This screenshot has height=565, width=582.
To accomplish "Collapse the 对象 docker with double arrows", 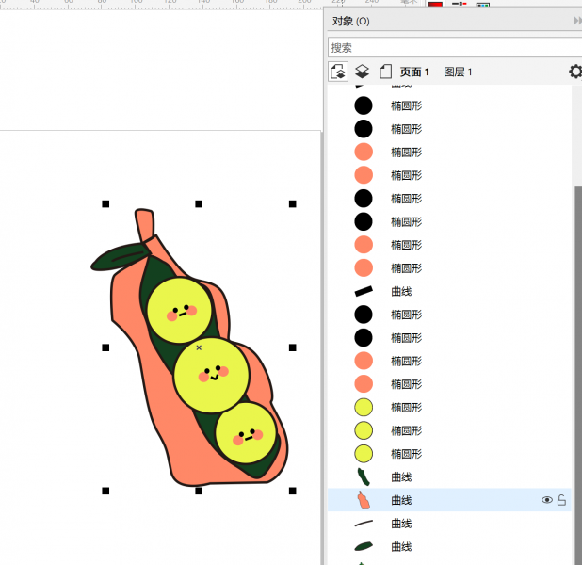I will tap(577, 21).
